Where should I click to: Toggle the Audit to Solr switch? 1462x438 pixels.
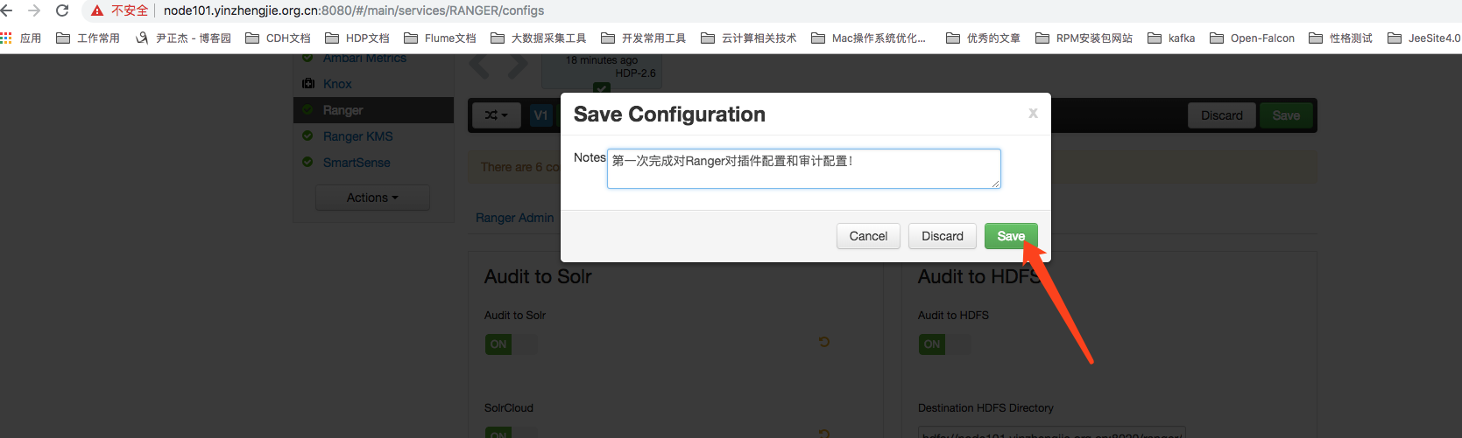point(511,344)
